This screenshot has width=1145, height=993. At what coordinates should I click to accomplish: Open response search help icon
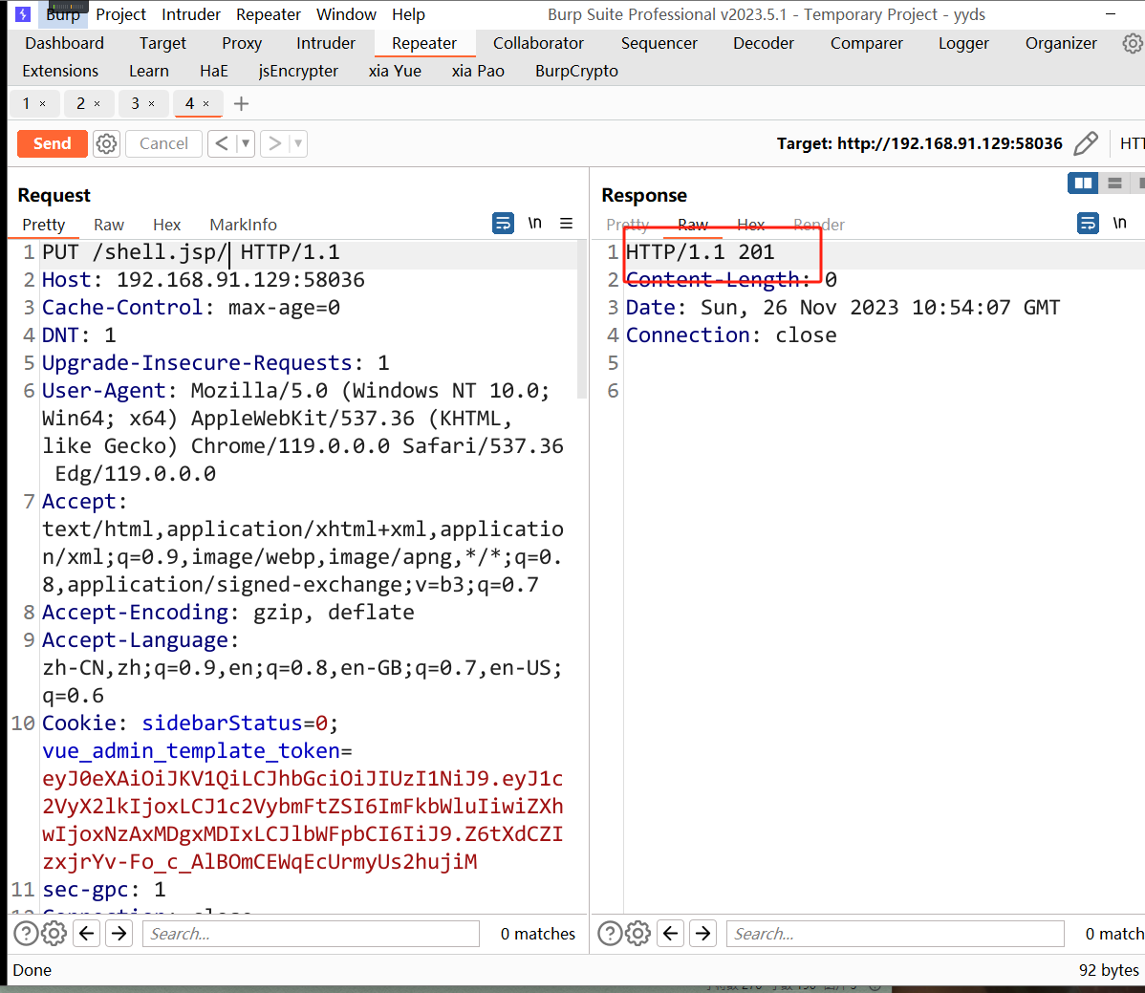[610, 934]
